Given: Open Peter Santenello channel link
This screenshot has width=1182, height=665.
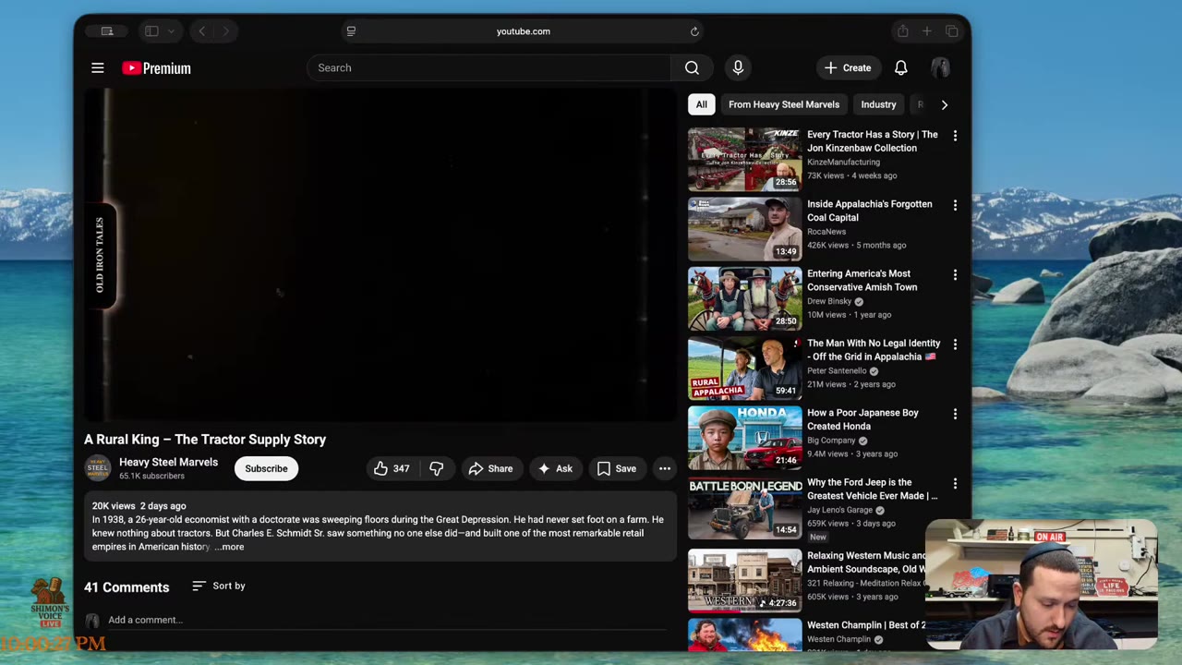Looking at the screenshot, I should (837, 370).
